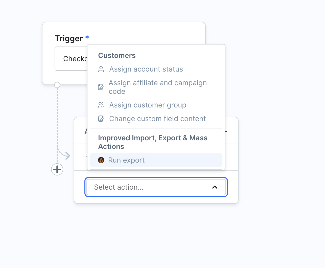Viewport: 325px width, 268px height.
Task: Select Assign customer group action
Action: click(148, 105)
